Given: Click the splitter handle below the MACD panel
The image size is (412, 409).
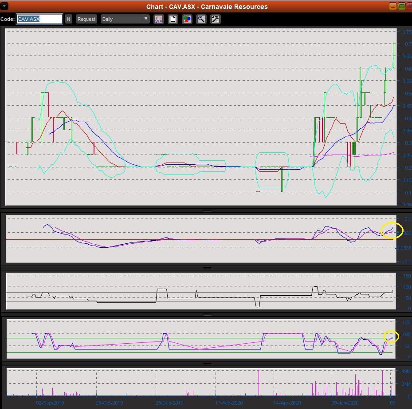Looking at the screenshot, I should coord(207,268).
